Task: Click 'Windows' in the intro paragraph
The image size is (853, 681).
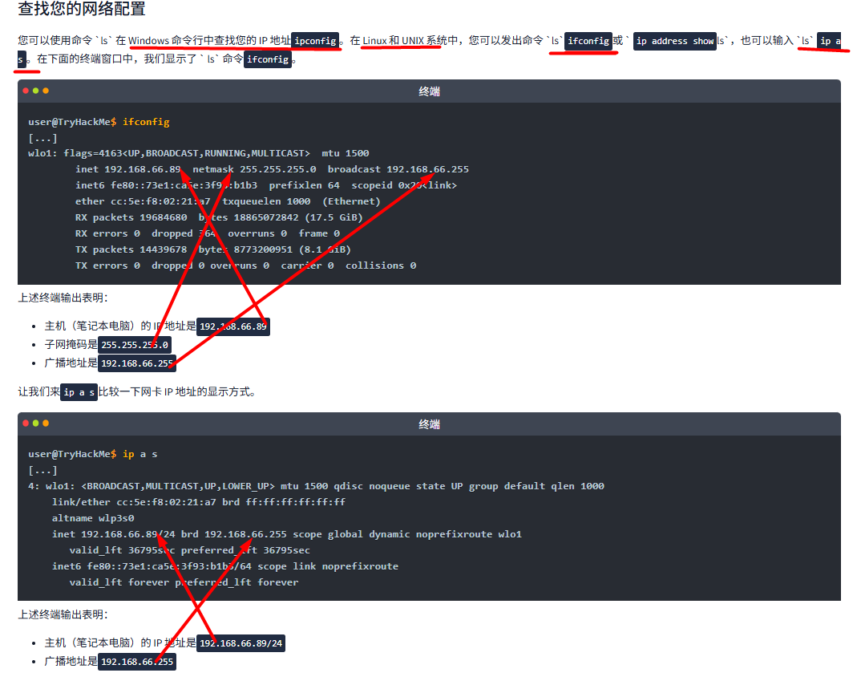Action: [x=148, y=41]
